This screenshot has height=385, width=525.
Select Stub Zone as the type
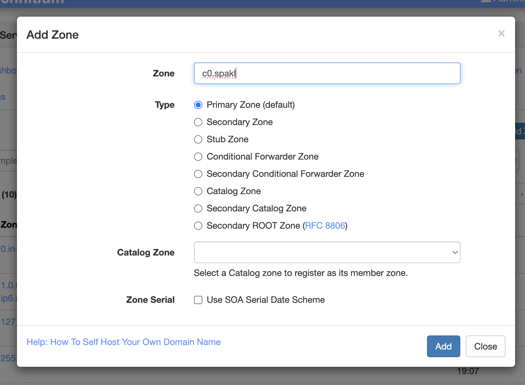pos(198,139)
